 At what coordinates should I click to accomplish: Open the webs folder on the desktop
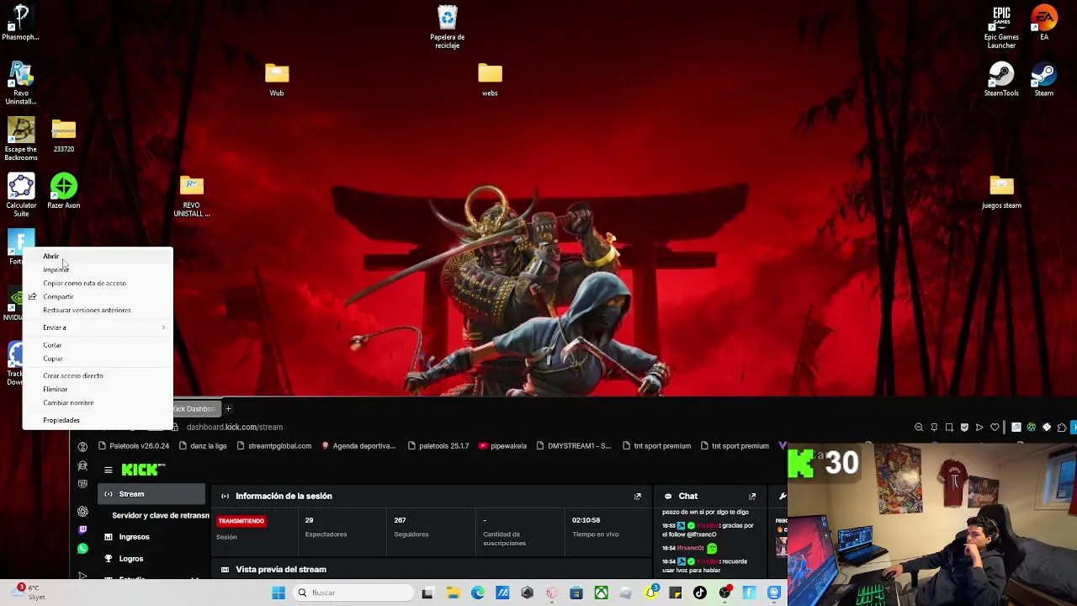(x=490, y=80)
